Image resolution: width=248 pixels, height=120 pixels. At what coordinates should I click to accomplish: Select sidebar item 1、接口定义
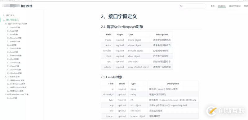(9, 15)
